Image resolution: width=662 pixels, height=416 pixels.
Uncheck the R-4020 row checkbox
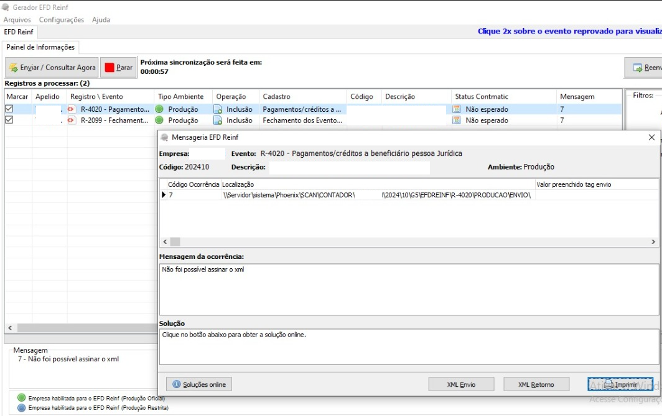pos(9,109)
